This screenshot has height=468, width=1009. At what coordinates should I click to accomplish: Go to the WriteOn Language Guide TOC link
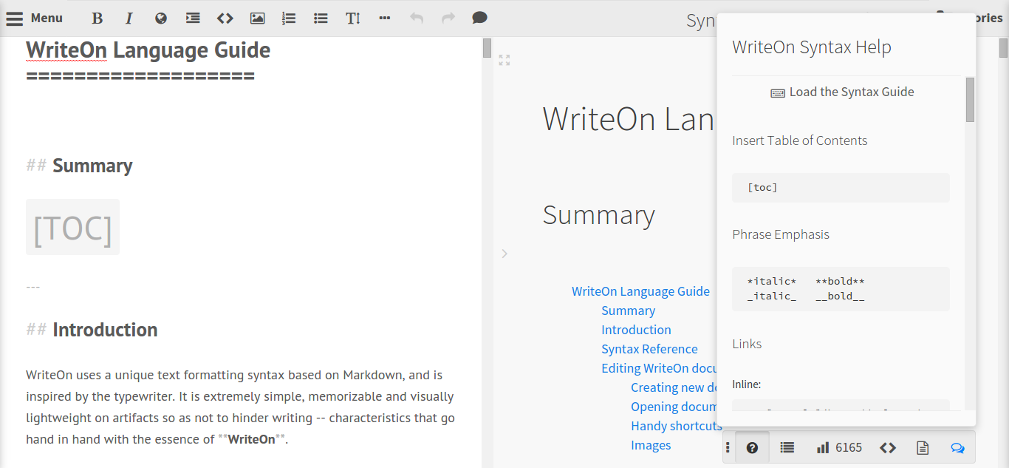[640, 291]
